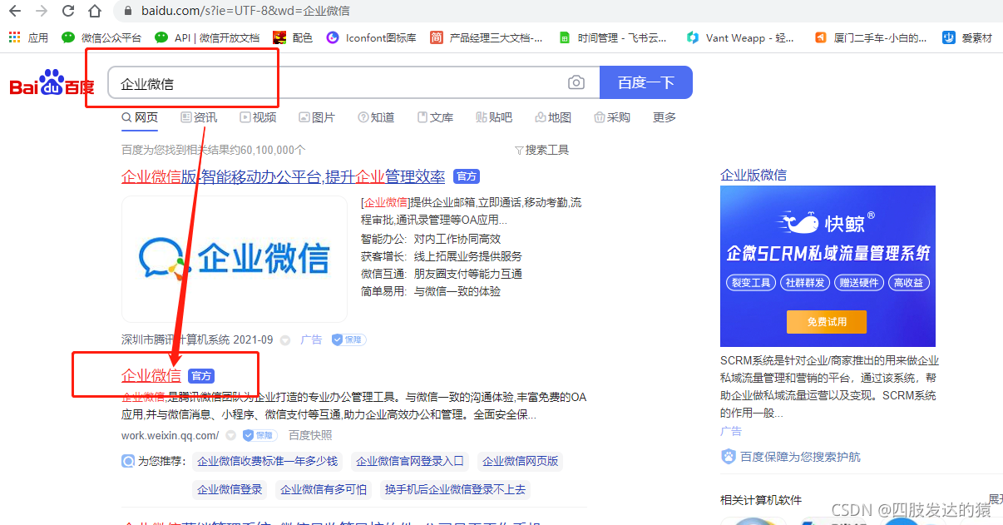The image size is (1003, 525).
Task: Open 厦门二手车 bookmark
Action: click(870, 37)
